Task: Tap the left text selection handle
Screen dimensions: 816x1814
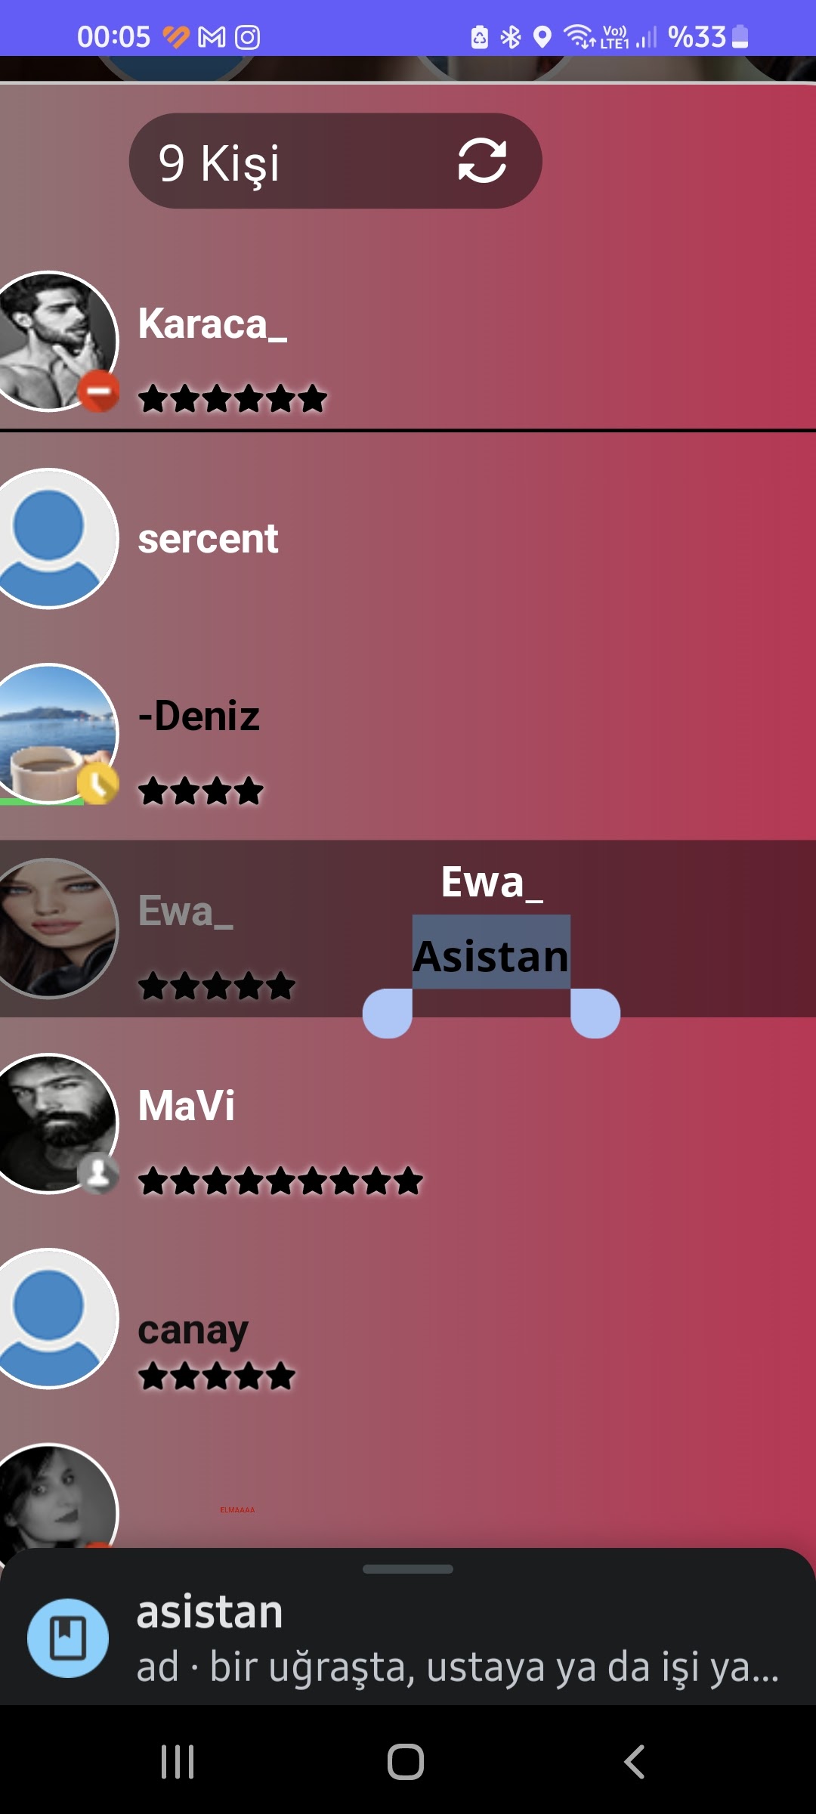Action: 388,1013
